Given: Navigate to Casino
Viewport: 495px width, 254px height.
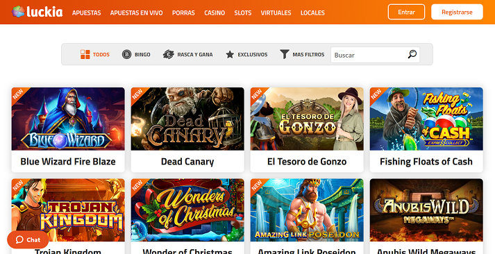Looking at the screenshot, I should click(x=215, y=13).
